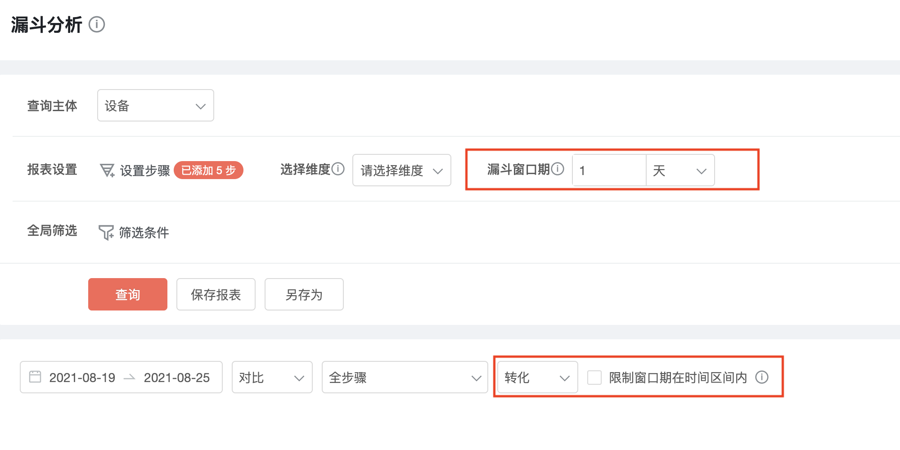Click the start date 2021-08-19

pyautogui.click(x=82, y=378)
